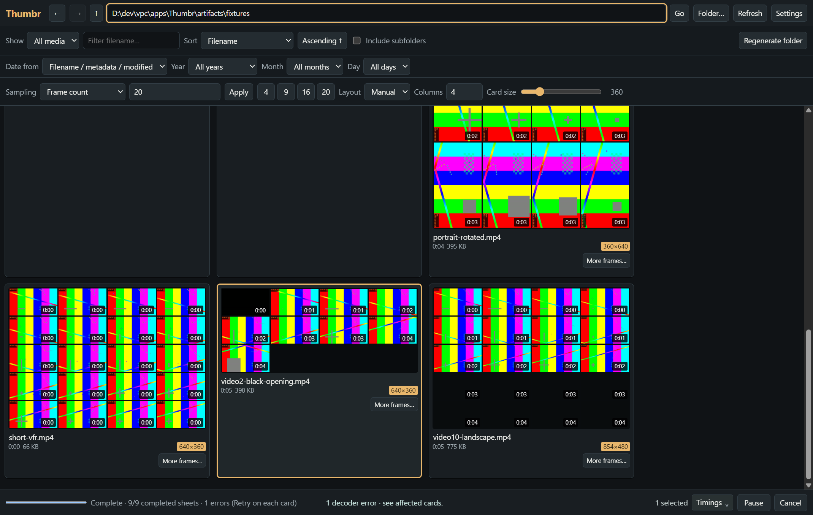Go up one folder with the up arrow
Screen dimensions: 813x515
[97, 13]
